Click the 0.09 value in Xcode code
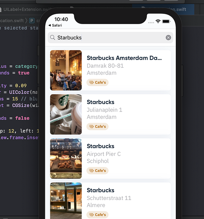The image size is (204, 219). pyautogui.click(x=21, y=85)
